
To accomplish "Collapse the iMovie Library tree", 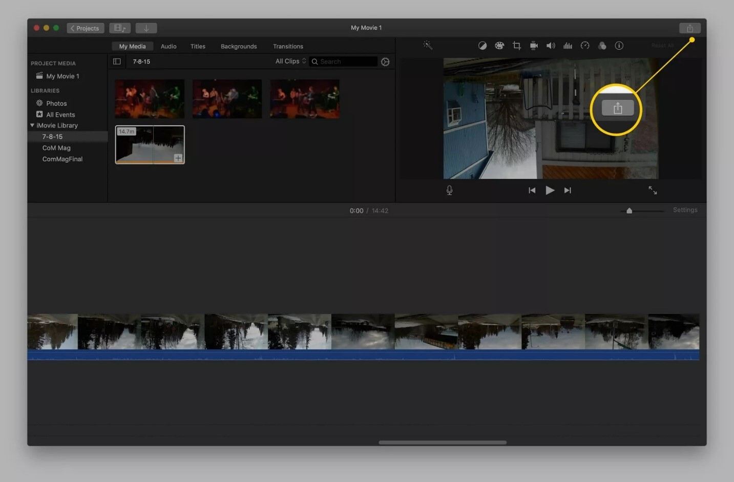I will [32, 125].
